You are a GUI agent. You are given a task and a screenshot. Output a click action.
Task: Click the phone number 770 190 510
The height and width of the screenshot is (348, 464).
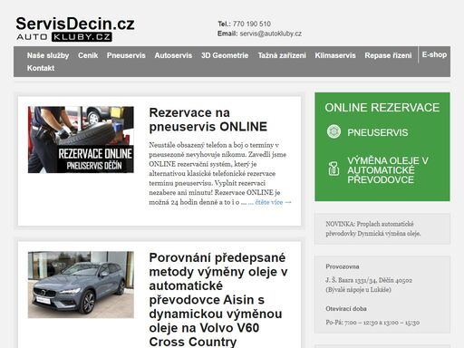(252, 24)
